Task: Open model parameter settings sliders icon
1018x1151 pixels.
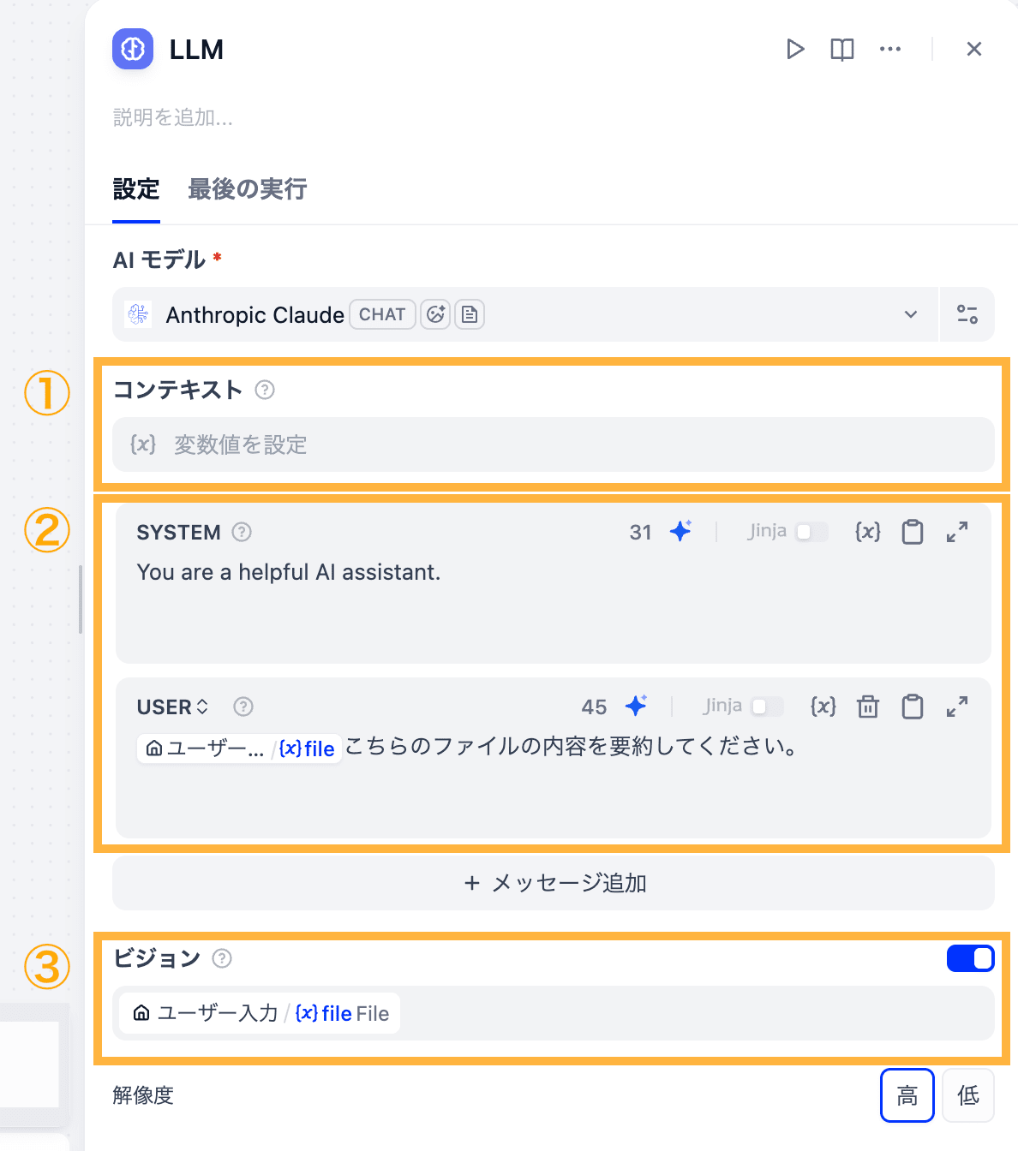Action: click(967, 314)
